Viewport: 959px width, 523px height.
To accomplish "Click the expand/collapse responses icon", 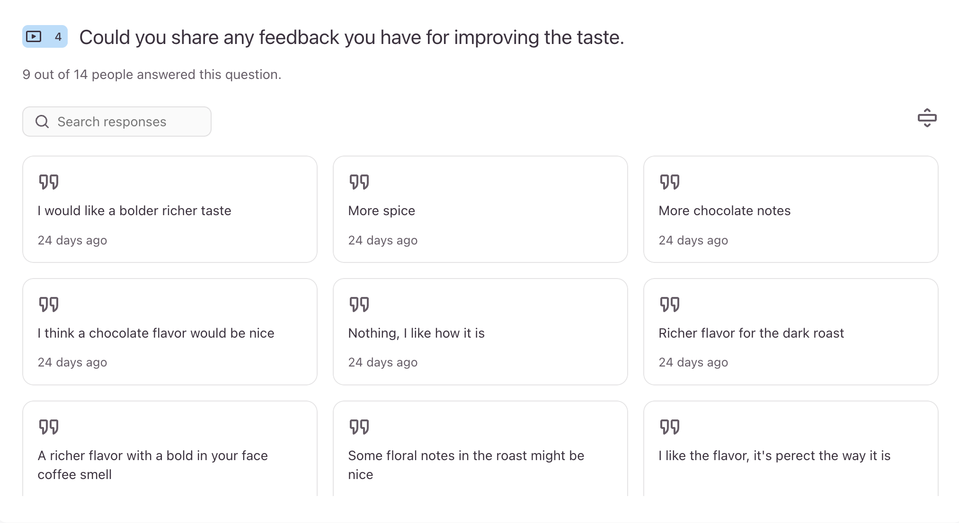I will tap(927, 118).
